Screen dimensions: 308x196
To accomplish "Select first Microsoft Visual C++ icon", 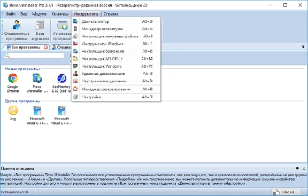I will coord(37,115).
